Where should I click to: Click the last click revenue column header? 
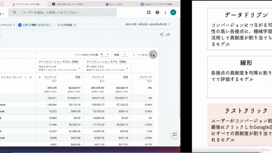click(78, 77)
